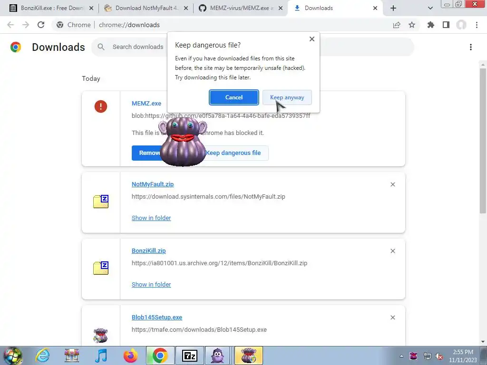Remove Blob145Setup.exe from the downloads list
487x365 pixels.
point(392,317)
